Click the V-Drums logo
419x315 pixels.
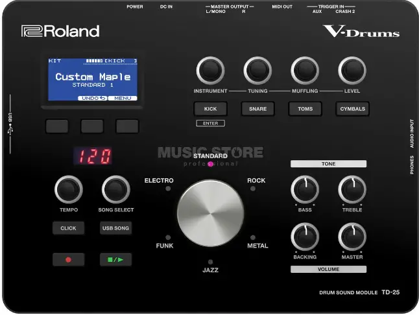[x=361, y=31]
